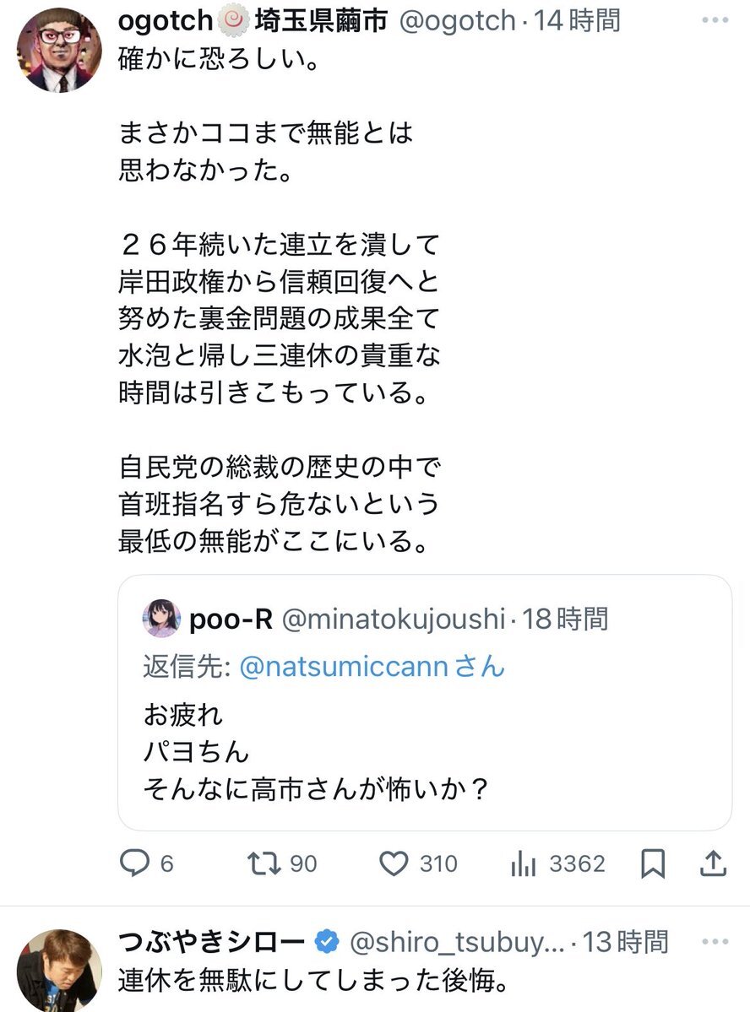Viewport: 750px width, 1012px height.
Task: Click the 14時間 timestamp
Action: [583, 20]
